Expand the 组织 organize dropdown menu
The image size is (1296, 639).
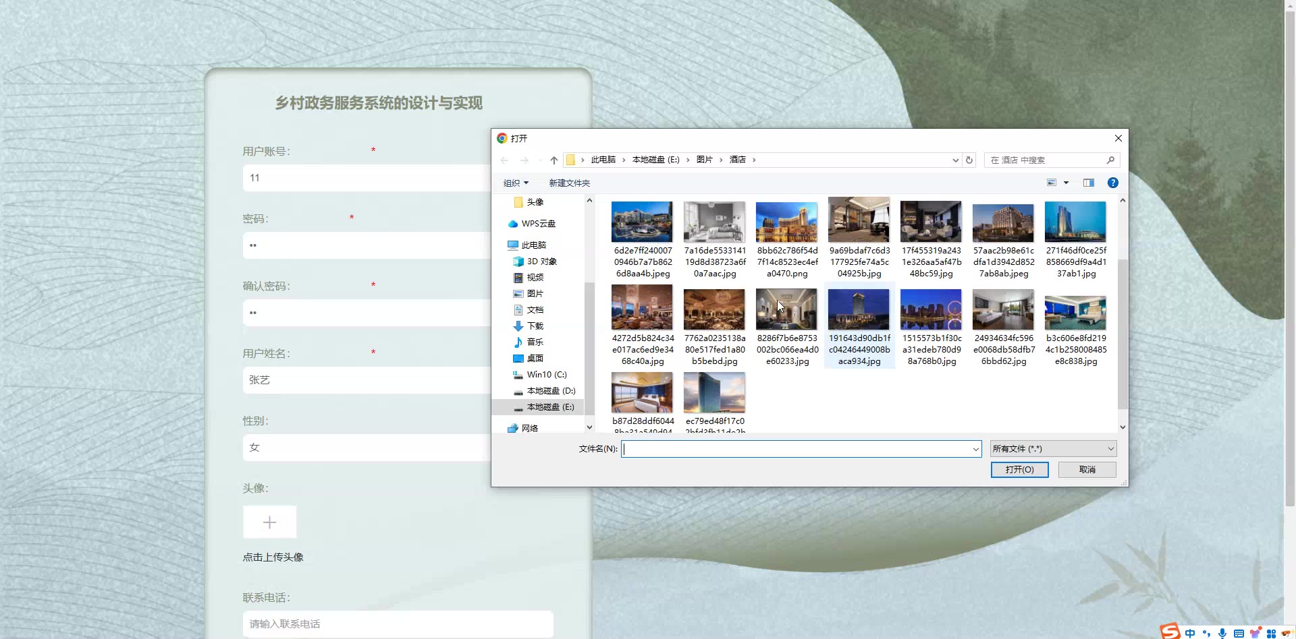coord(516,183)
